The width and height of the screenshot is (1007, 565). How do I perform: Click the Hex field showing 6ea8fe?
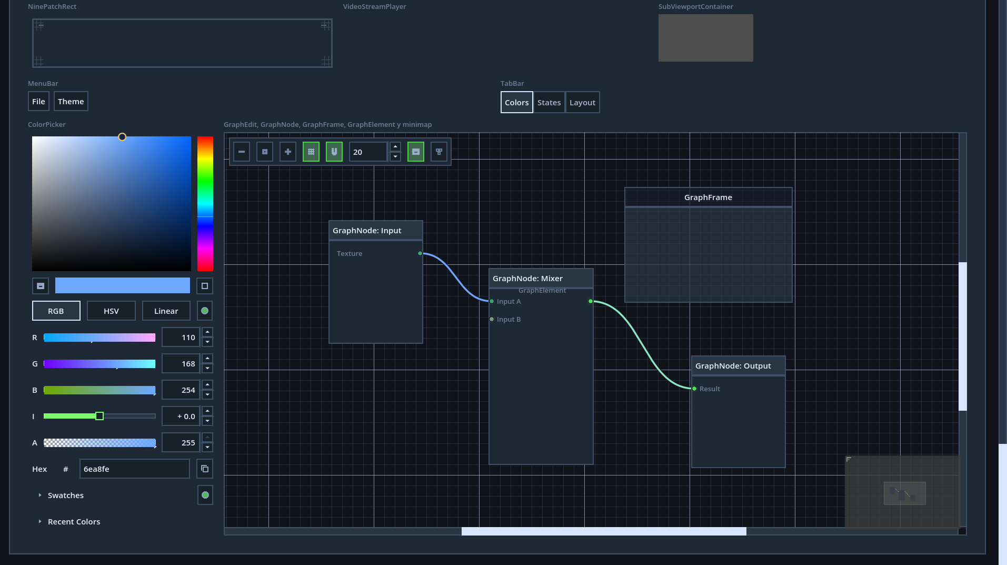135,469
